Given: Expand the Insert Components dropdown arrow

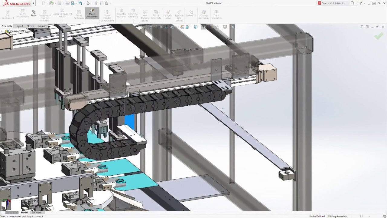Looking at the screenshot, I should pyautogui.click(x=22, y=21).
